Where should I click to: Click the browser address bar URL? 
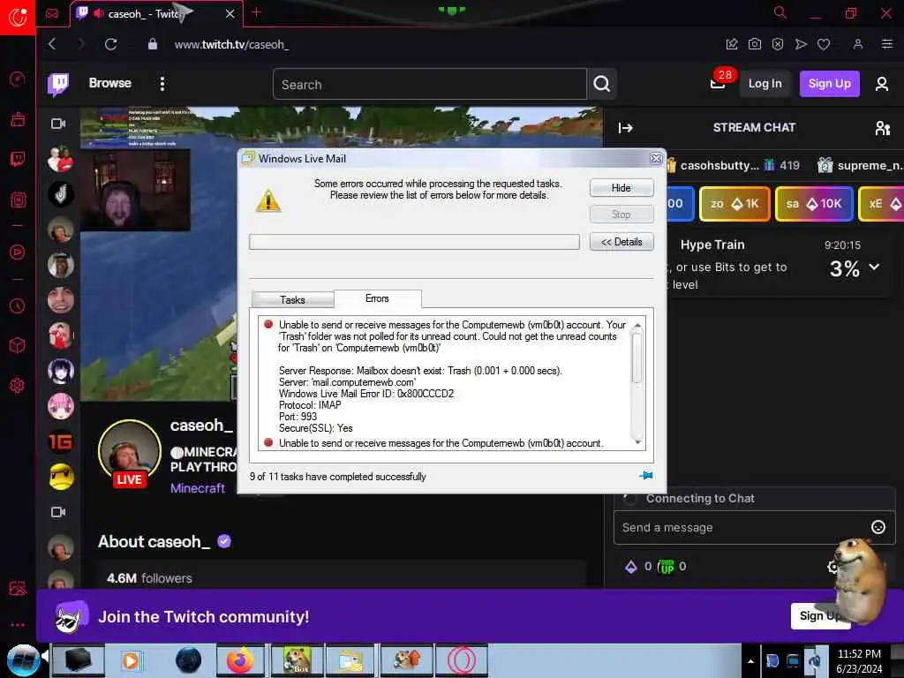pos(232,44)
